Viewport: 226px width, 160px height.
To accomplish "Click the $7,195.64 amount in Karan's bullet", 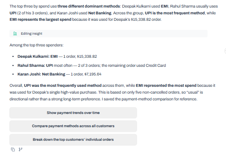I will (x=93, y=74).
